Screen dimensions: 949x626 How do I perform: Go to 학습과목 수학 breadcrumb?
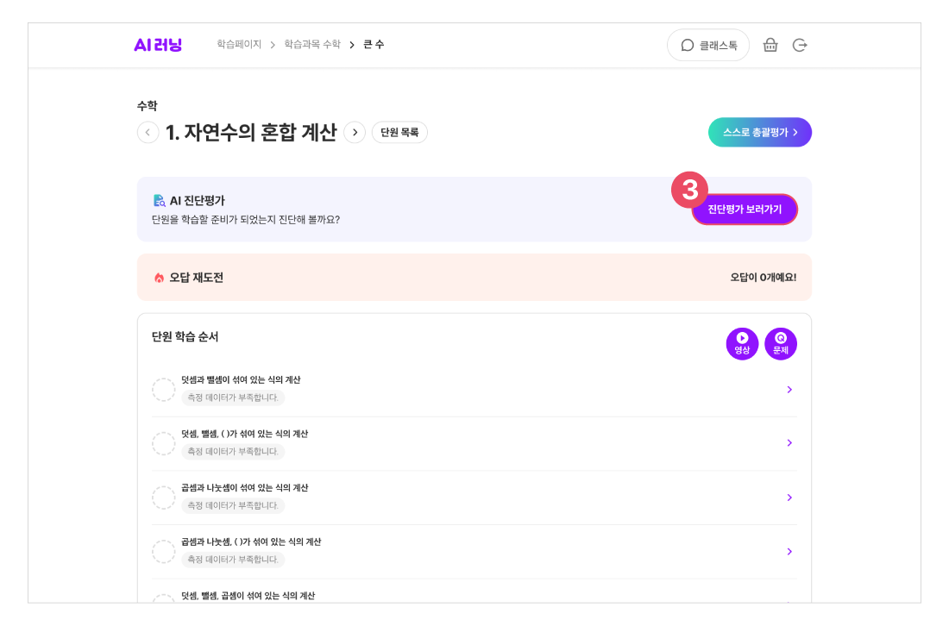[312, 44]
